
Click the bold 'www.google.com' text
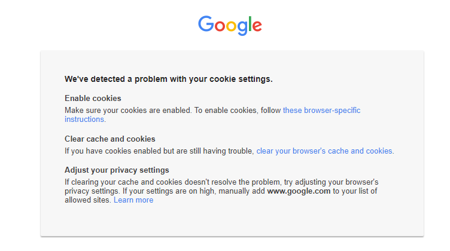coord(299,191)
